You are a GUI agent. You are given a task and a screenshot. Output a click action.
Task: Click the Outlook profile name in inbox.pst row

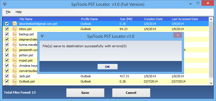pos(86,29)
